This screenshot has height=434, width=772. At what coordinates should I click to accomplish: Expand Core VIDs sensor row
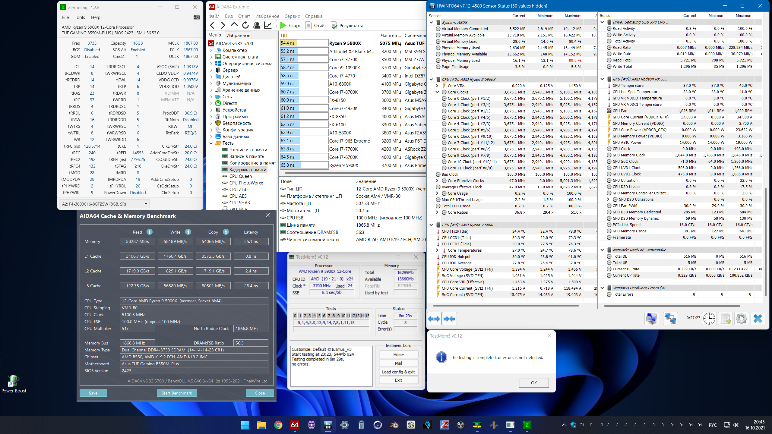click(x=437, y=86)
